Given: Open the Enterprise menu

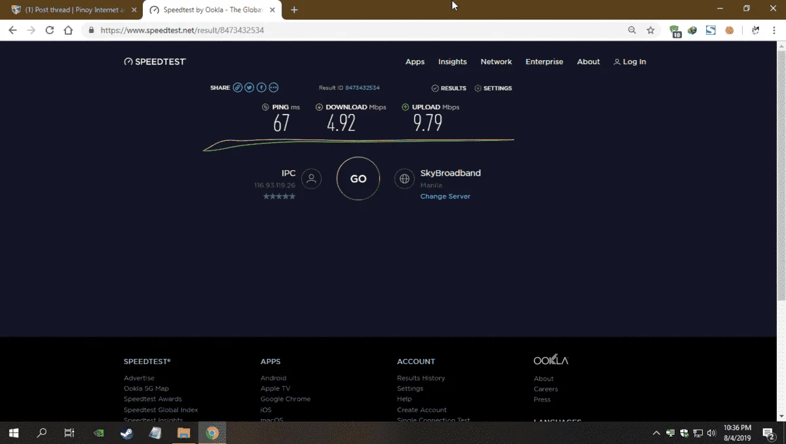Looking at the screenshot, I should pos(544,62).
